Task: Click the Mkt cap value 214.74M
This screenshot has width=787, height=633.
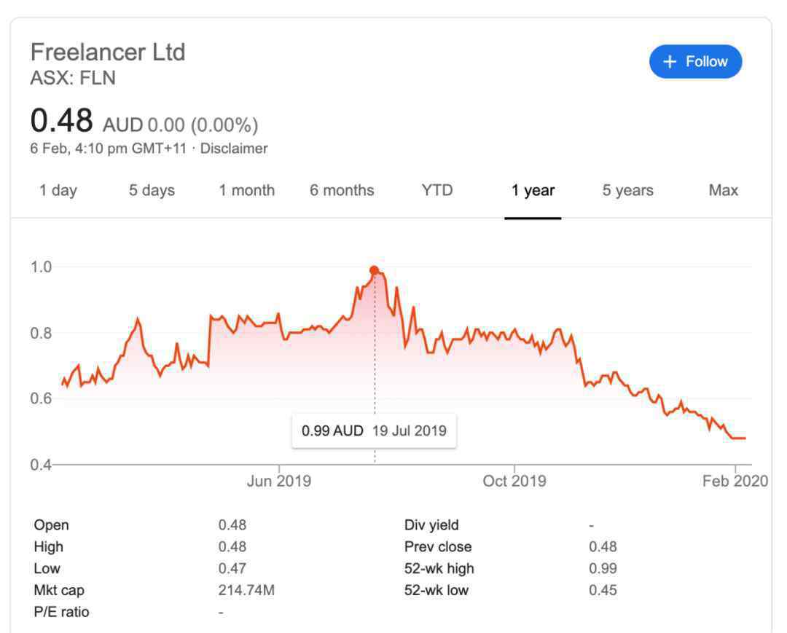Action: point(246,590)
